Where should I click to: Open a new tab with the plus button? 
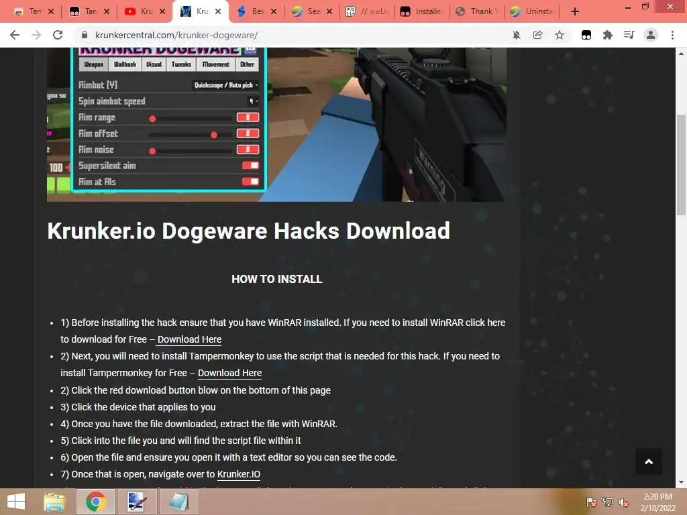(575, 11)
